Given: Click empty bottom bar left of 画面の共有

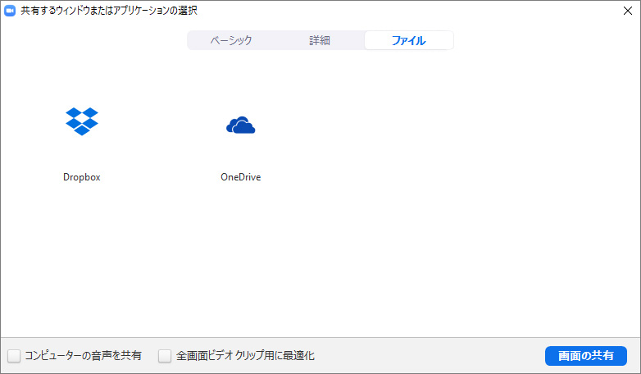Looking at the screenshot, I should 434,356.
